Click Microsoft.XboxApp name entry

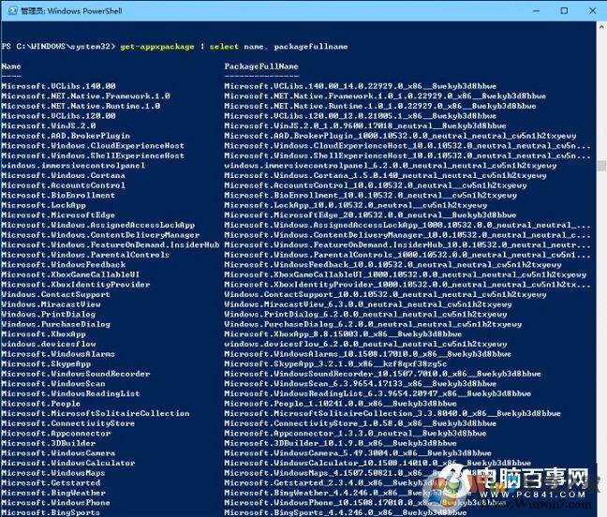pos(43,334)
